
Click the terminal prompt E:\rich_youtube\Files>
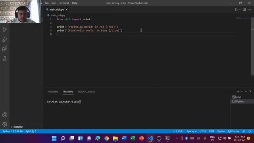63,102
